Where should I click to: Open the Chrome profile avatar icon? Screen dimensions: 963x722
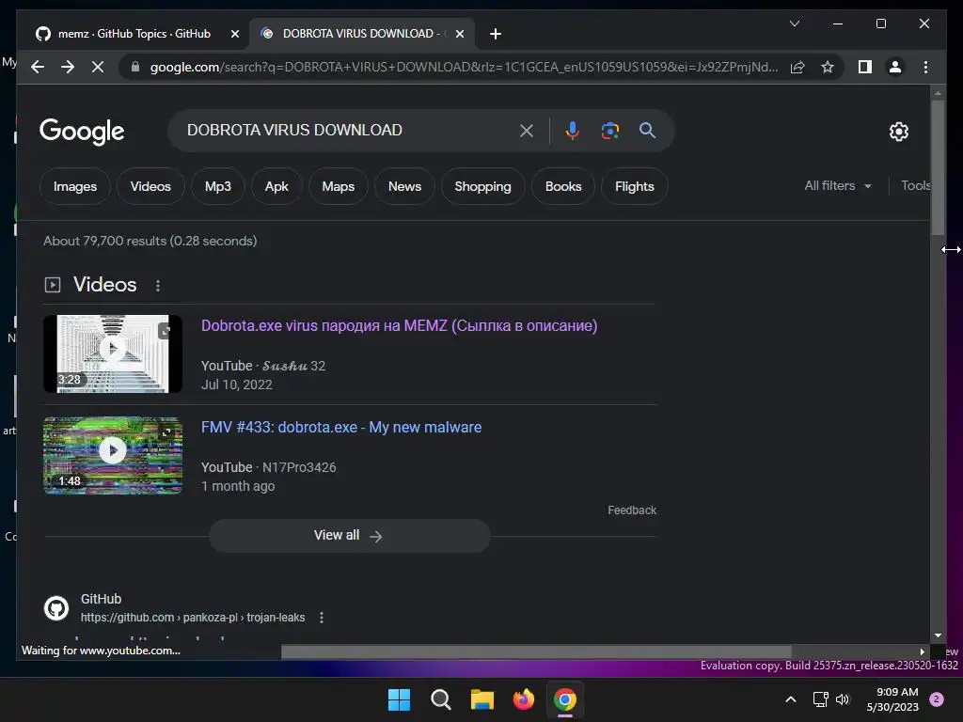pos(895,67)
